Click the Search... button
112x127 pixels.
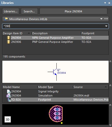pos(29,11)
